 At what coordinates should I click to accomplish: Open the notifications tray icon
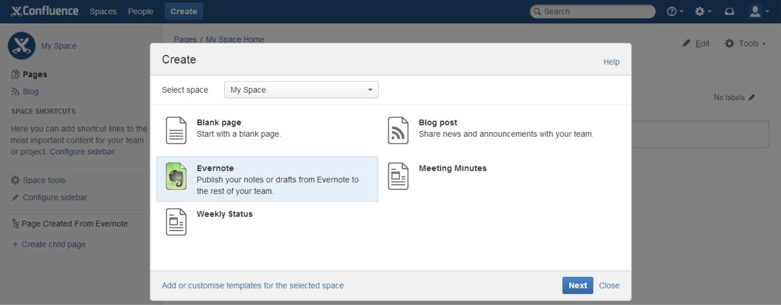(x=730, y=11)
